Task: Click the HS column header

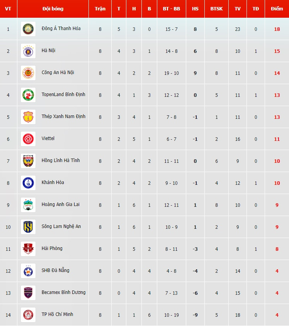Action: coord(195,9)
